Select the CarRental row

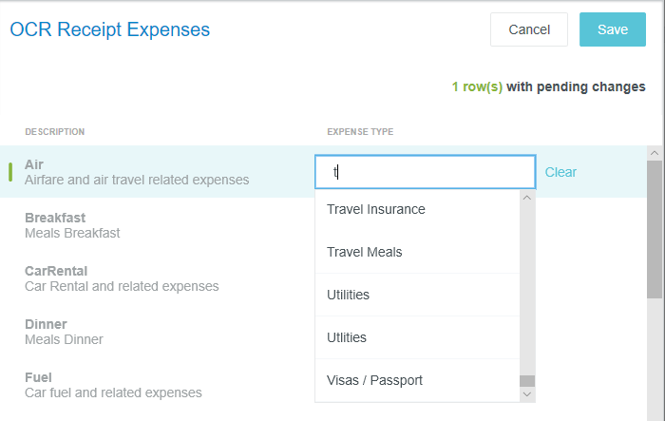(122, 277)
